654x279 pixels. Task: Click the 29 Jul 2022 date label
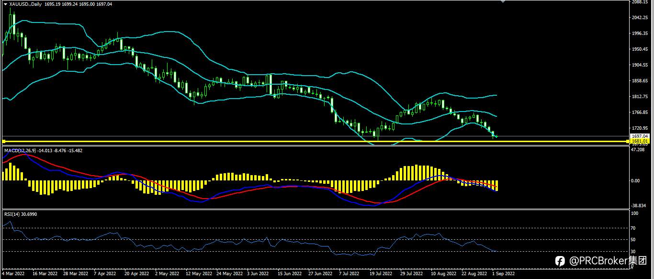[412, 274]
